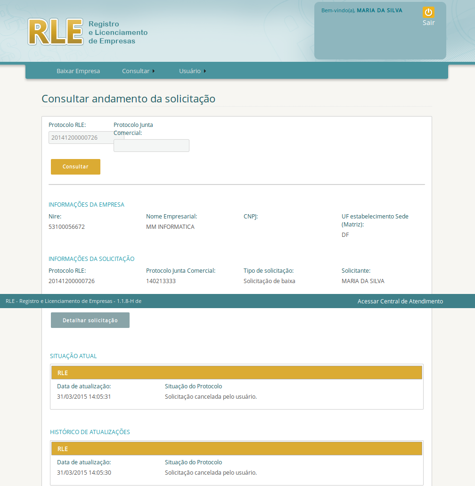Click INFORMAÇÕES DA SOLICITAÇÃO heading
Image resolution: width=475 pixels, height=486 pixels.
[x=91, y=259]
